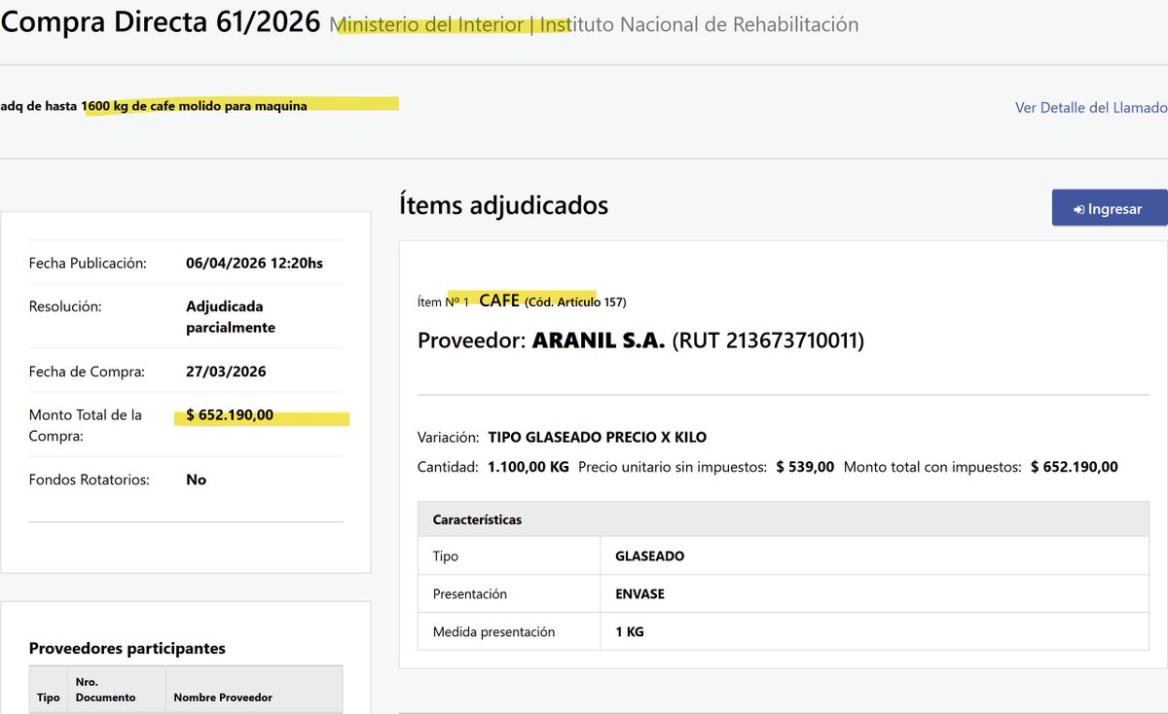Click the Compra Directa 61/2026 heading
1168x714 pixels.
point(161,22)
